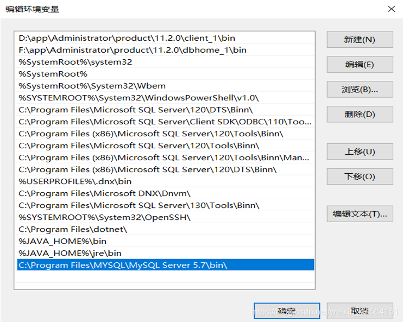Select the System32\OpenSSH\ entry

click(x=166, y=217)
